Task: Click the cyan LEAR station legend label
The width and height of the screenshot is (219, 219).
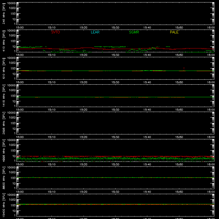Action: coord(95,32)
